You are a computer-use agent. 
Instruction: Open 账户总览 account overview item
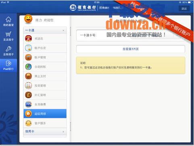tap(45, 48)
